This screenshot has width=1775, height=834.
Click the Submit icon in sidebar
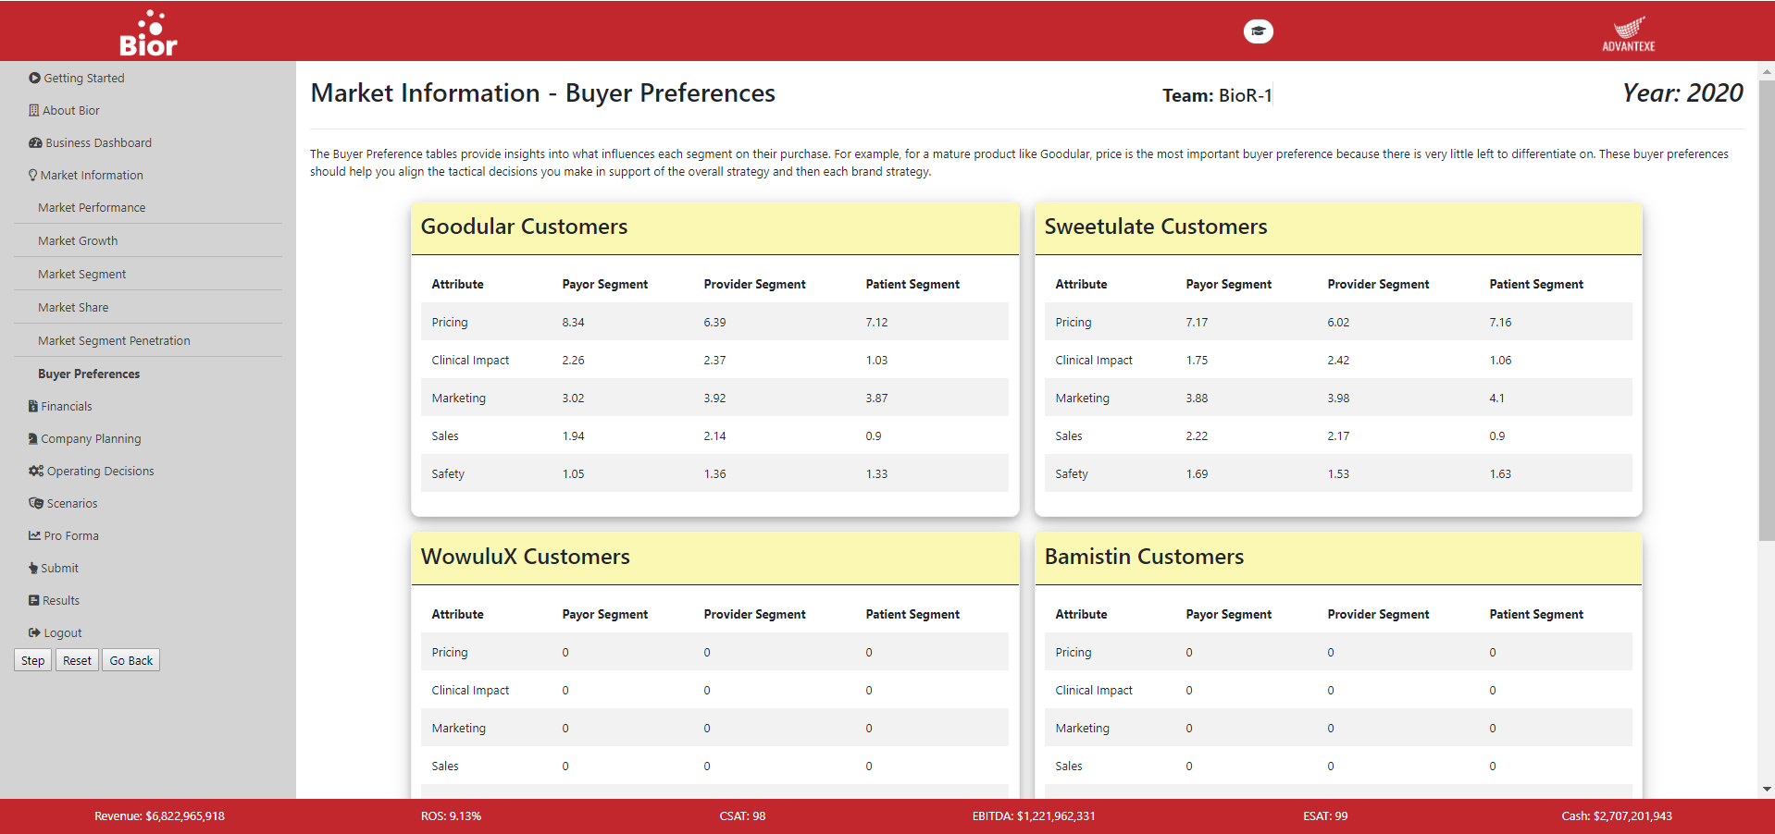33,568
